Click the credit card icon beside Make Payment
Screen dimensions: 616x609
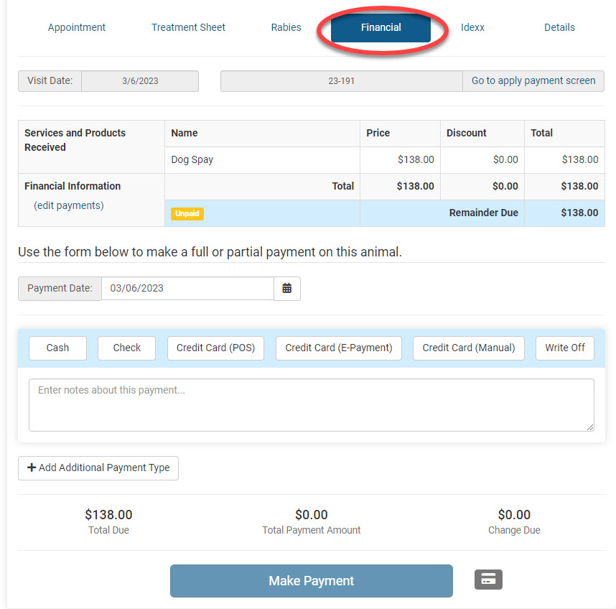pos(488,580)
